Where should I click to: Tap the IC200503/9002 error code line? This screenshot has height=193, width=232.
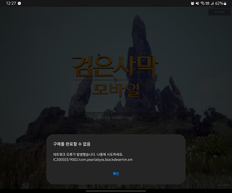coord(93,159)
